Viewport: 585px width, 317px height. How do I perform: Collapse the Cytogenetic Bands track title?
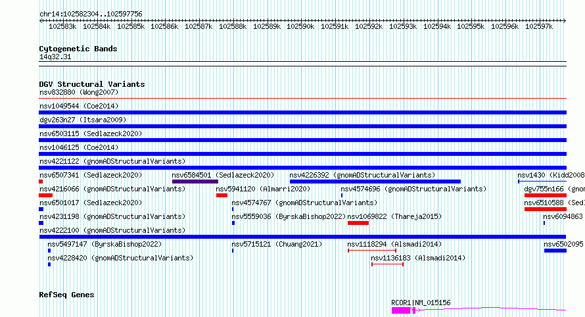(78, 49)
